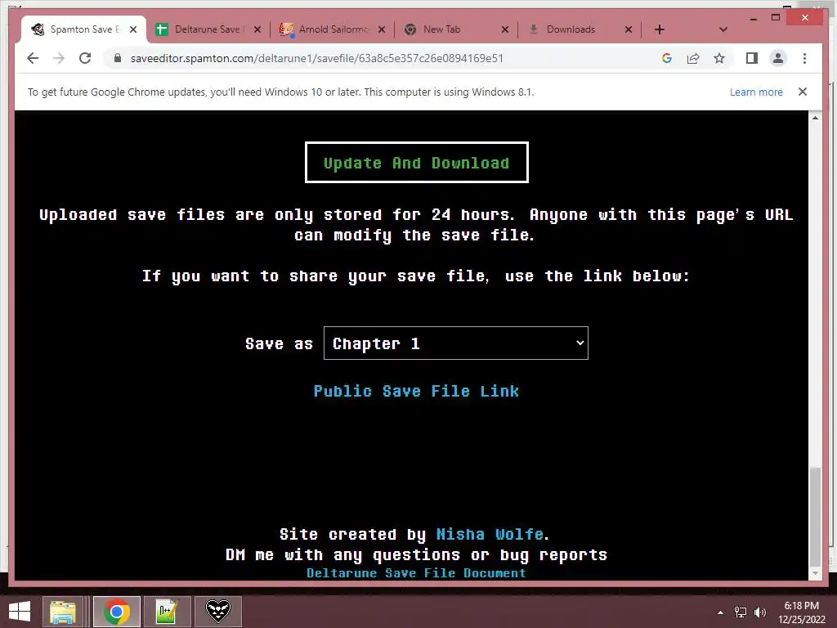Image resolution: width=837 pixels, height=628 pixels.
Task: Open the Windows Start menu
Action: pos(20,612)
